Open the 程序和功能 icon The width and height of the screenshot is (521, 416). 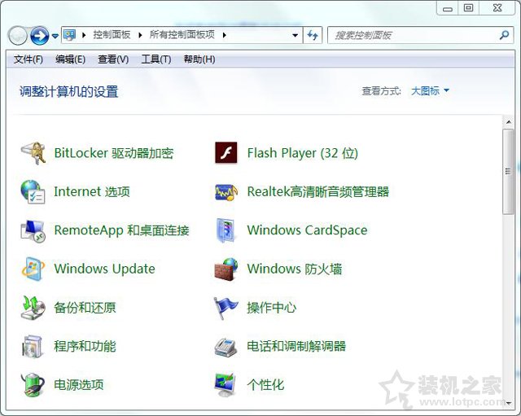point(33,347)
